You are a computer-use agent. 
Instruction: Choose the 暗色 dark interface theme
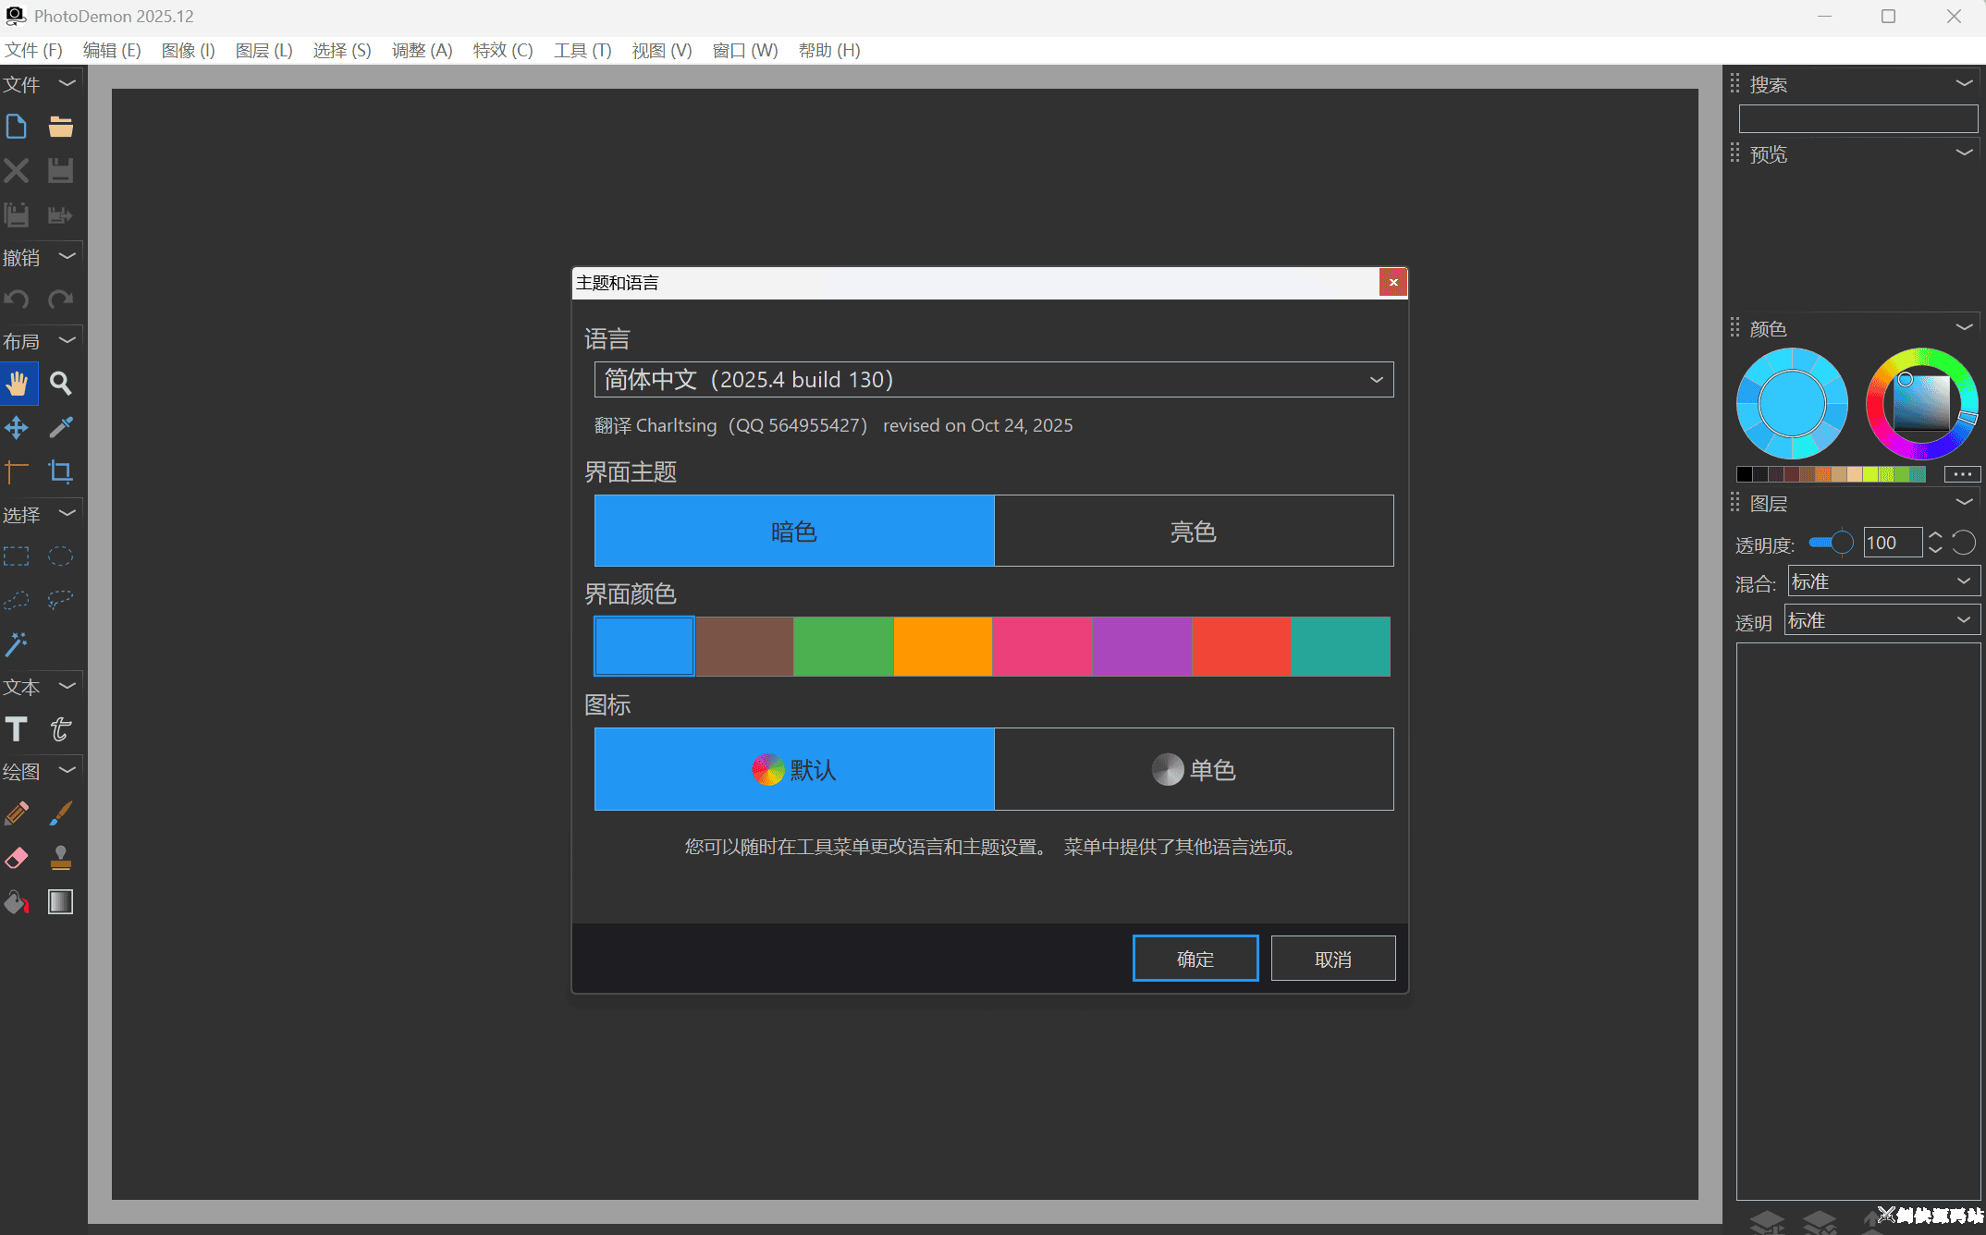794,531
